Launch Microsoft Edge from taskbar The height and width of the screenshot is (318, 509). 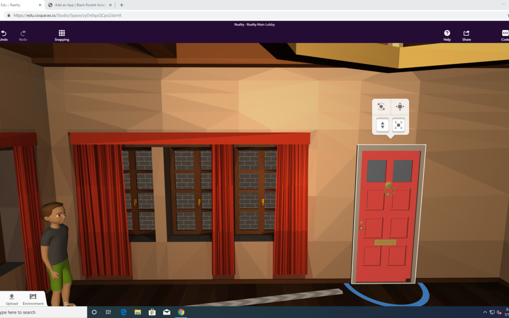(x=123, y=312)
